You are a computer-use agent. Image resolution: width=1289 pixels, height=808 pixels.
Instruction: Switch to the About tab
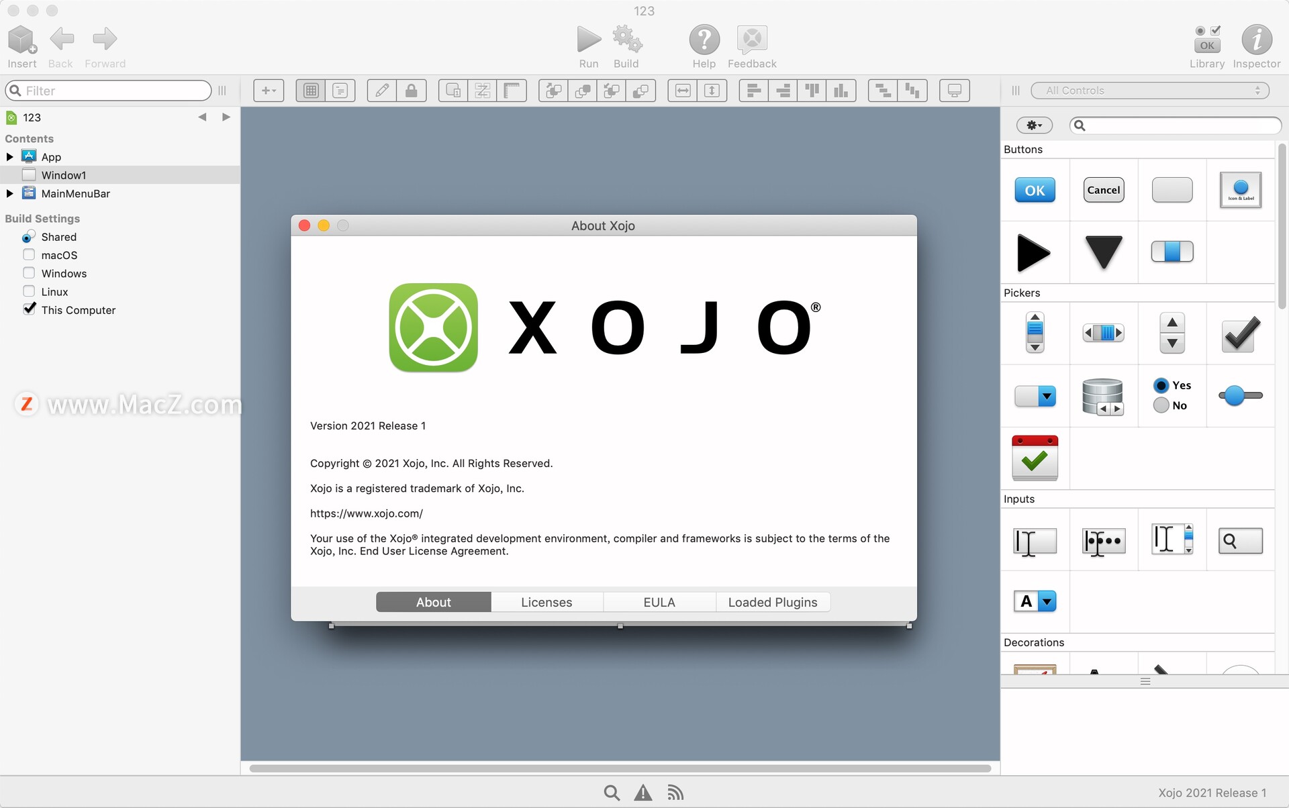(x=433, y=602)
